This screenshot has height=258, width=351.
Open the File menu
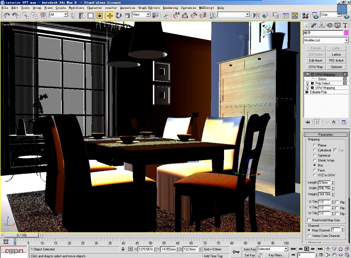click(5, 7)
